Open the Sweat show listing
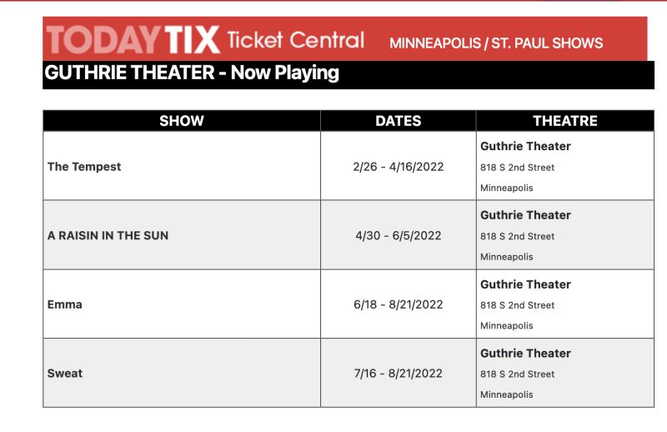667x432 pixels. coord(65,374)
